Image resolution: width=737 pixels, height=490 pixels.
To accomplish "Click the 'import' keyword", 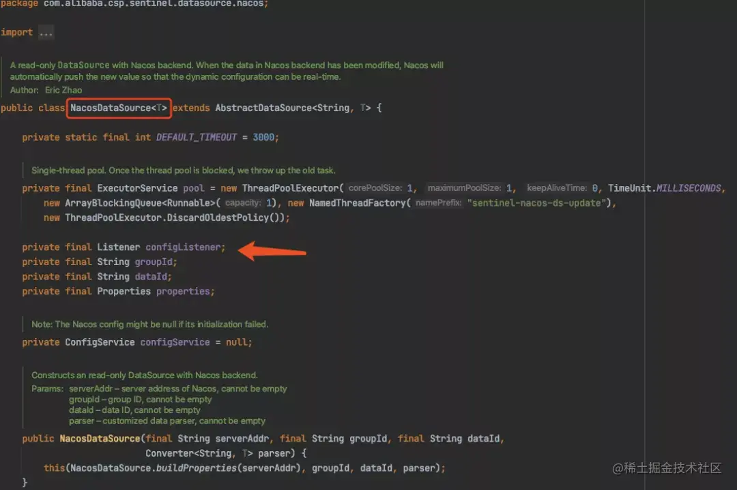I will pos(16,33).
